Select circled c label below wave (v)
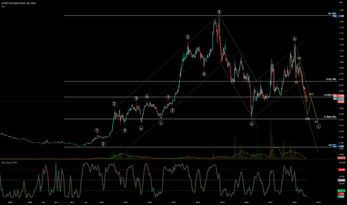Image resolution: width=347 pixels, height=205 pixels. click(318, 127)
